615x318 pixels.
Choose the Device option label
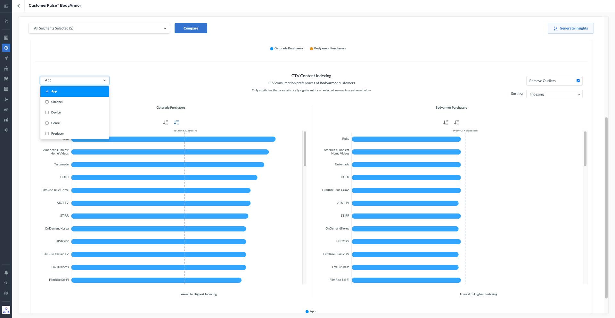pyautogui.click(x=56, y=113)
